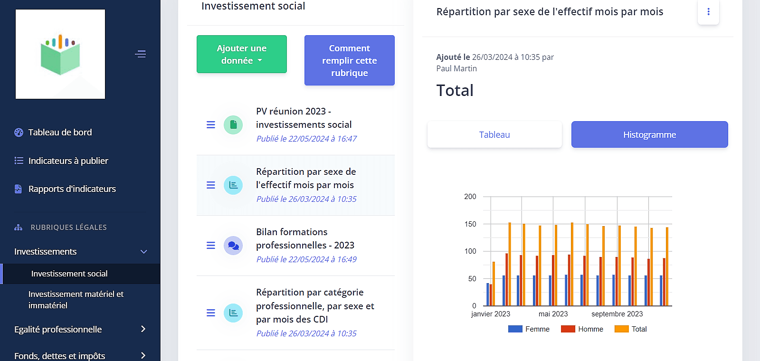Collapse the sidebar with the hamburger icon
The image size is (760, 361).
(x=140, y=54)
